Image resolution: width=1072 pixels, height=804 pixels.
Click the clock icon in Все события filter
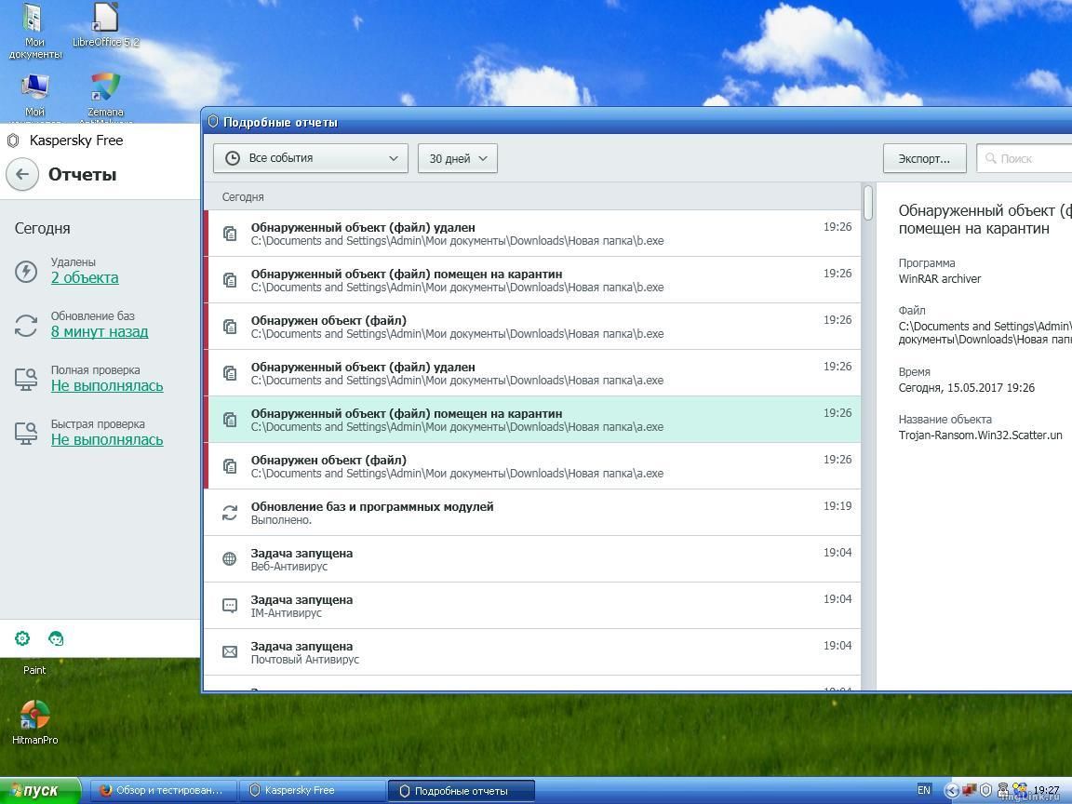(233, 158)
